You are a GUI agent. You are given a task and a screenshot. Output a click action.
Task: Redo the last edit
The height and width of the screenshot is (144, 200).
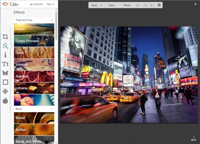click(145, 5)
